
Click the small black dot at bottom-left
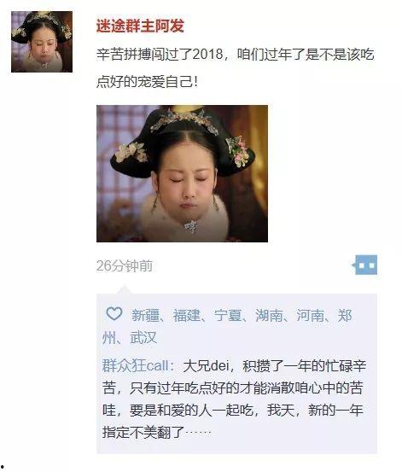(x=3, y=467)
